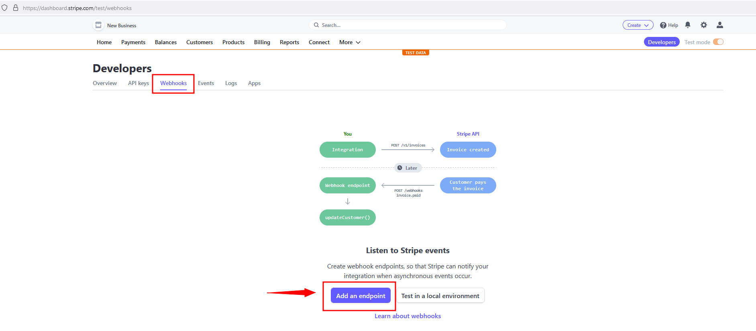Click the TEST DATA orange badge
Viewport: 756px width, 331px height.
(x=416, y=53)
